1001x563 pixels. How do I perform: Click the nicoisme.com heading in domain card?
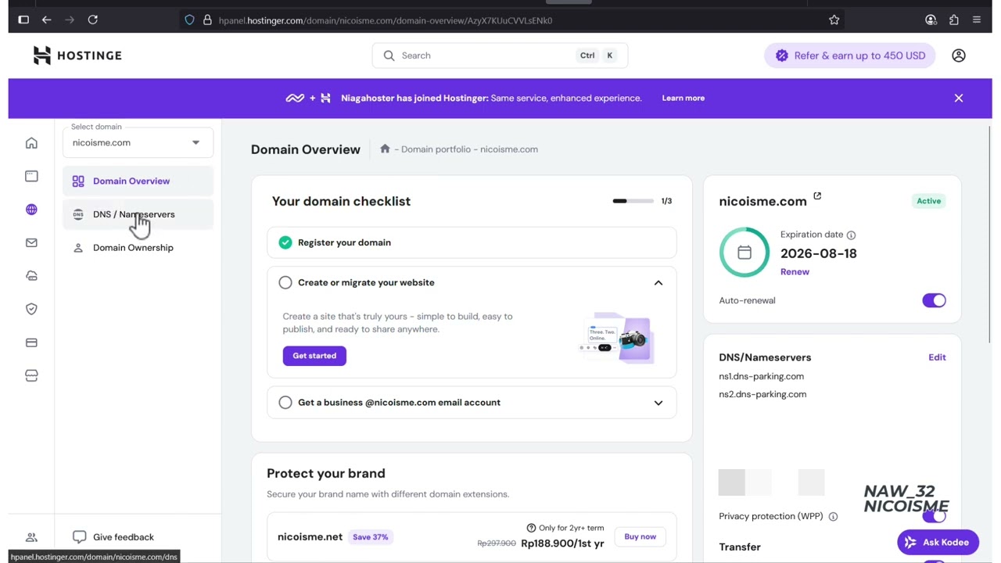(762, 201)
